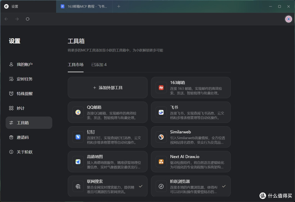295x202 pixels.
Task: Open the 163邮箱 tool icon
Action: pos(161,88)
